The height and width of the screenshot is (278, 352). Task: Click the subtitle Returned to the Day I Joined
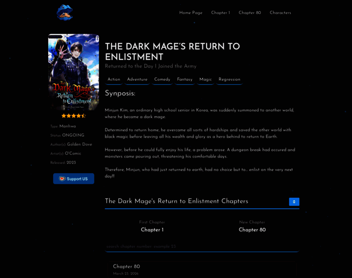151,66
